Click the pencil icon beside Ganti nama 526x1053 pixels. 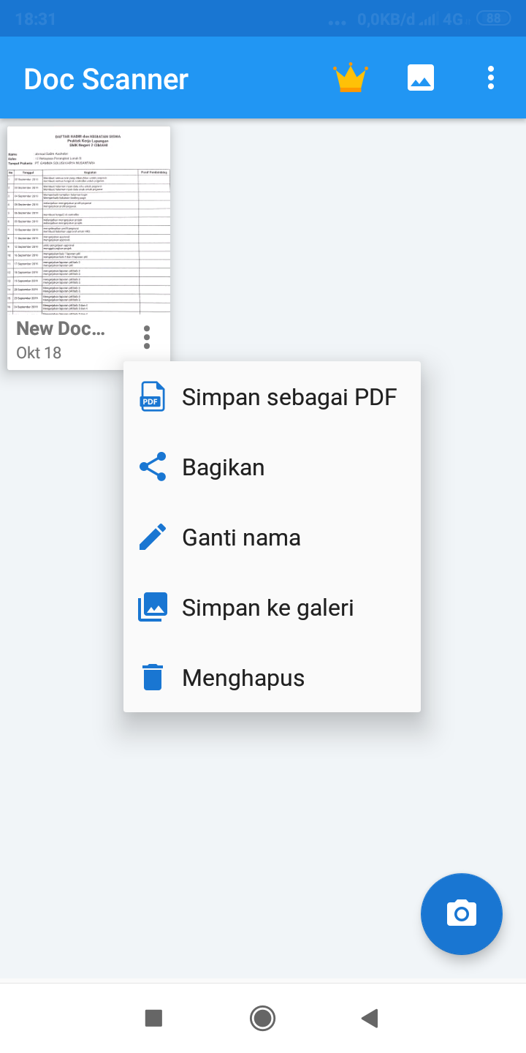151,536
